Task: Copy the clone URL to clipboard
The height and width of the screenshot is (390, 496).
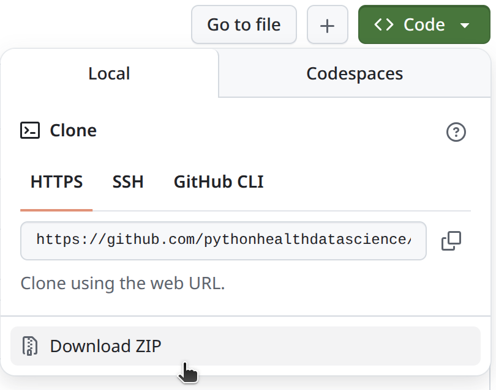Action: coord(451,241)
